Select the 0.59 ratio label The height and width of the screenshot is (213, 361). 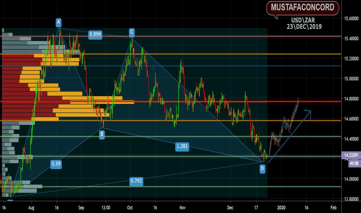(56, 164)
